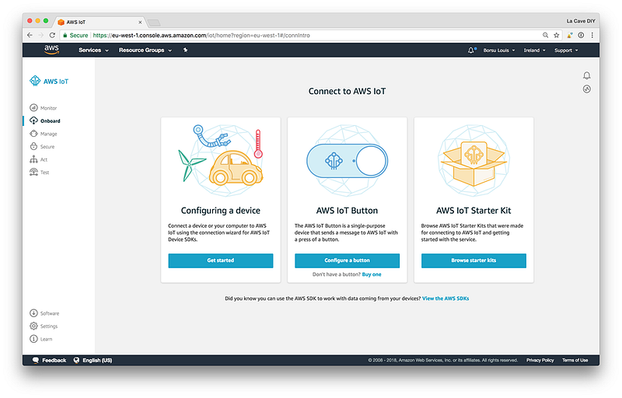
Task: Click the Onboard cloud icon
Action: click(x=33, y=120)
